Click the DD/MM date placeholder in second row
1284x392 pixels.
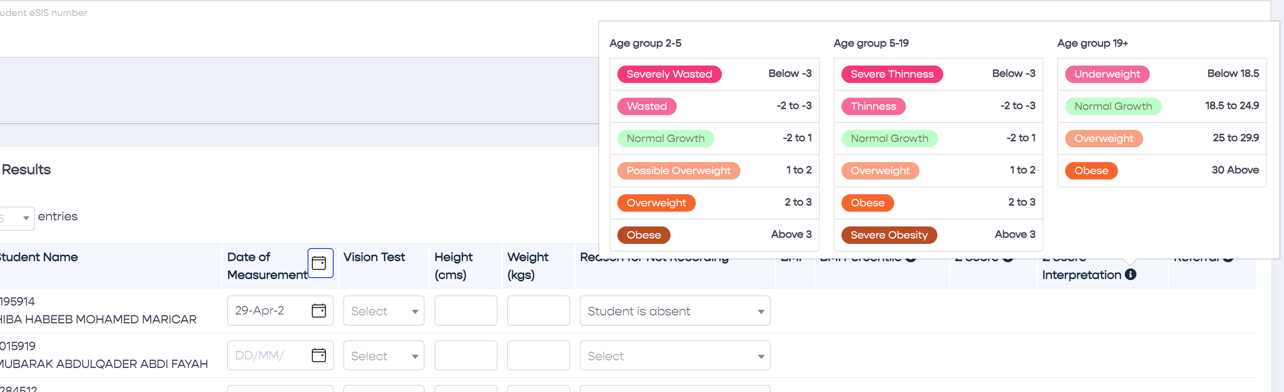(260, 355)
